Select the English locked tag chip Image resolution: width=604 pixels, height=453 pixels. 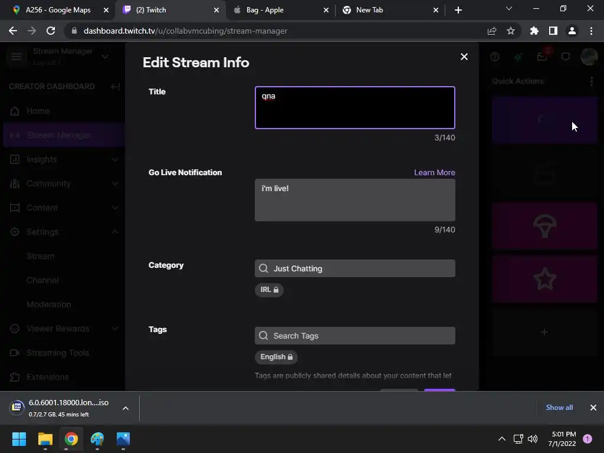(x=276, y=357)
